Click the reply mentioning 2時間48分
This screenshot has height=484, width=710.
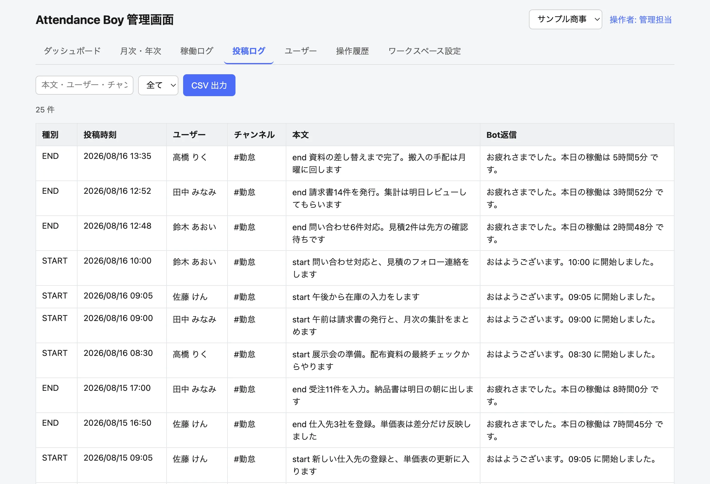575,233
